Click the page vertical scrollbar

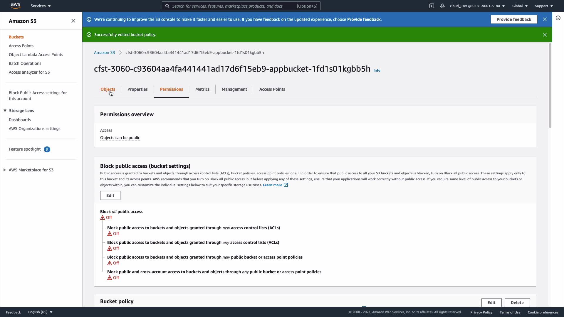[550, 85]
